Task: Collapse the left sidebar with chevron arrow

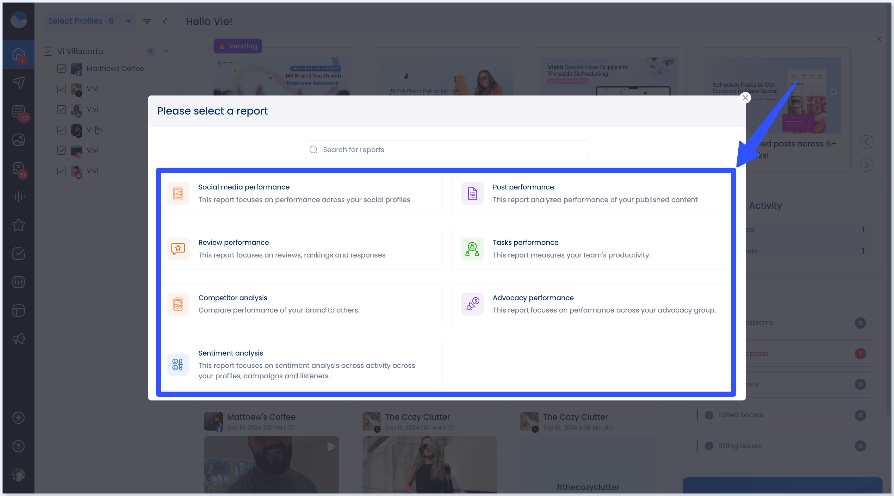Action: click(165, 21)
